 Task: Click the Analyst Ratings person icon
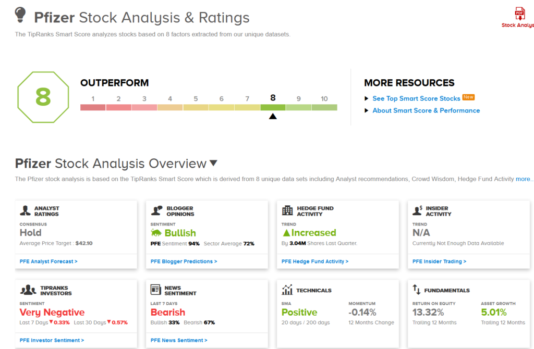pyautogui.click(x=25, y=210)
